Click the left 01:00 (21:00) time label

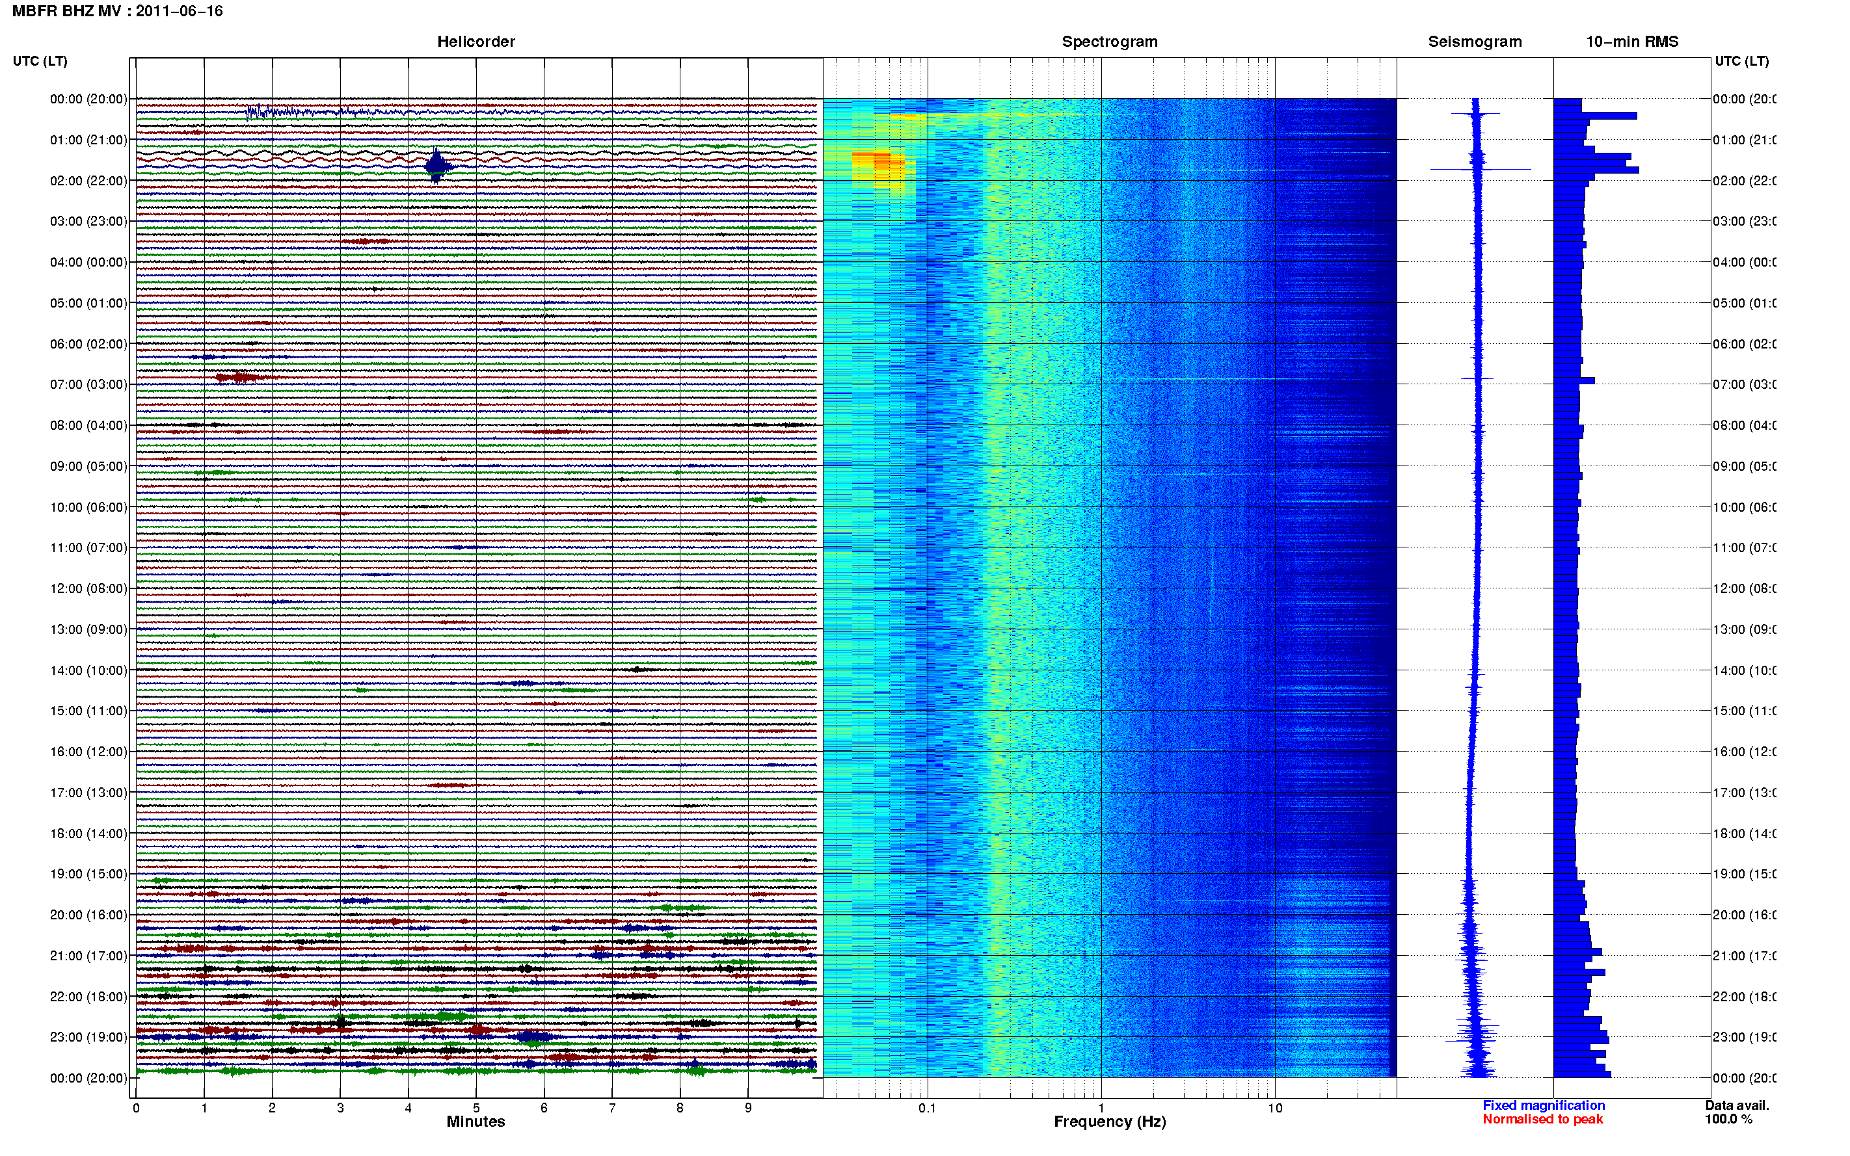click(88, 140)
